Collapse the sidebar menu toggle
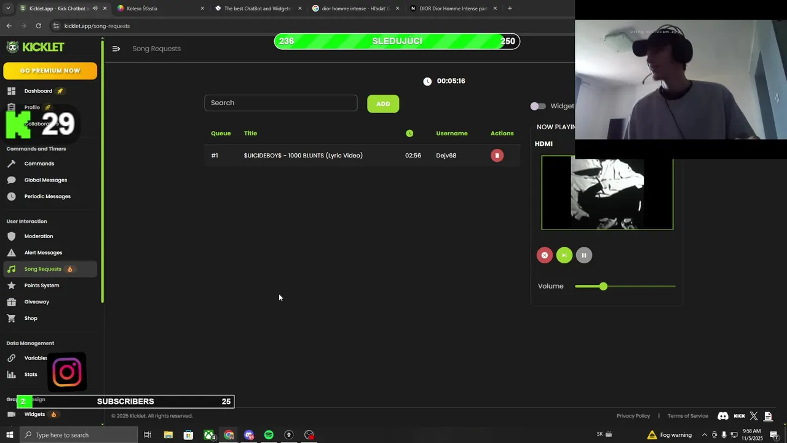 point(116,49)
